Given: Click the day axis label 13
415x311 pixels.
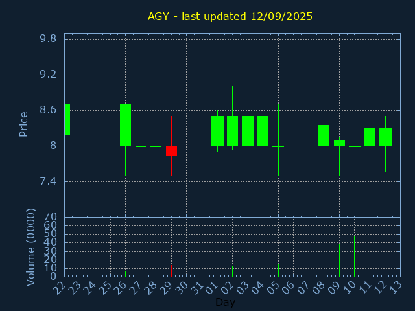Looking at the screenshot, I should (396, 288).
